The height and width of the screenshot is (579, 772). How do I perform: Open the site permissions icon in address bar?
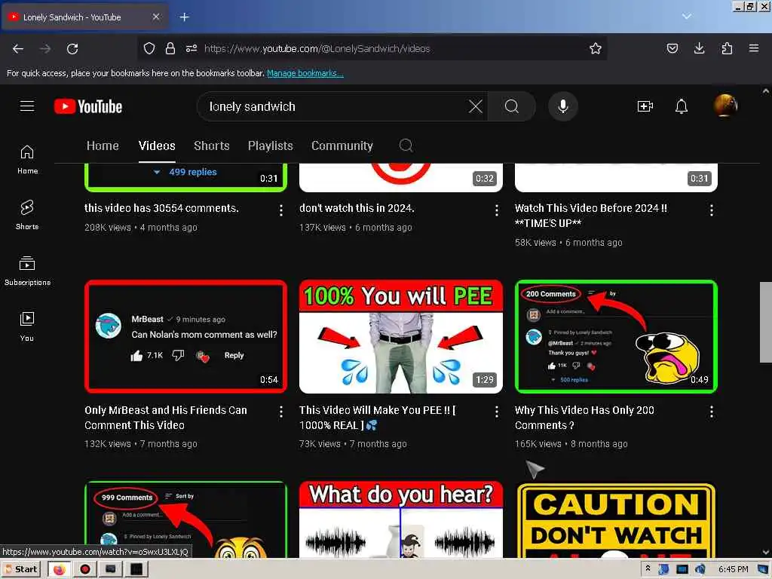tap(191, 48)
